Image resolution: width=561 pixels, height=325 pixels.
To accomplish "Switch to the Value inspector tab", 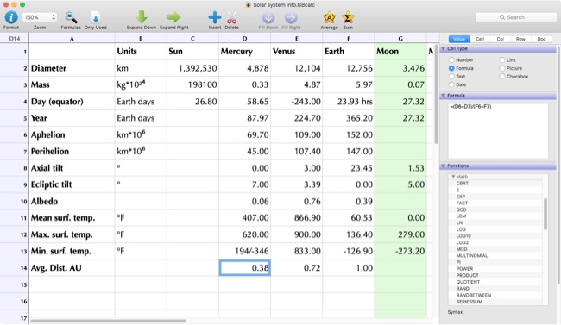I will [x=459, y=39].
